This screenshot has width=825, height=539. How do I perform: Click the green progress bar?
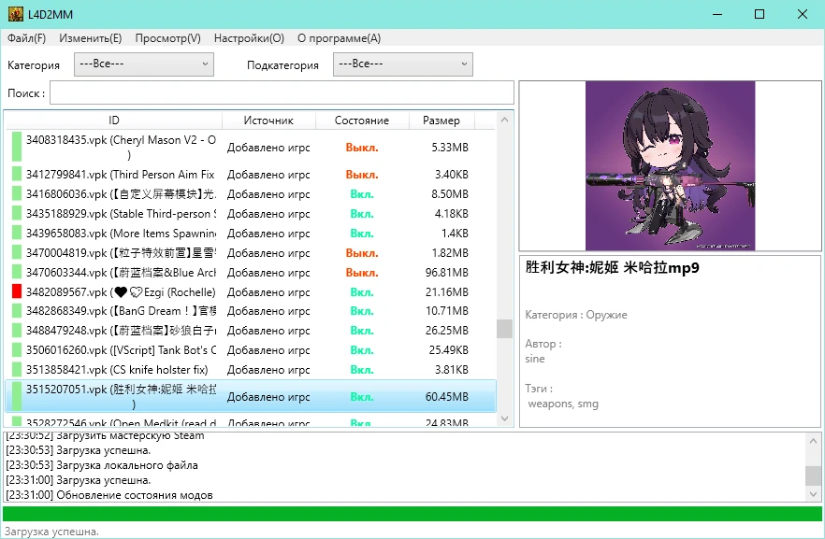click(412, 514)
